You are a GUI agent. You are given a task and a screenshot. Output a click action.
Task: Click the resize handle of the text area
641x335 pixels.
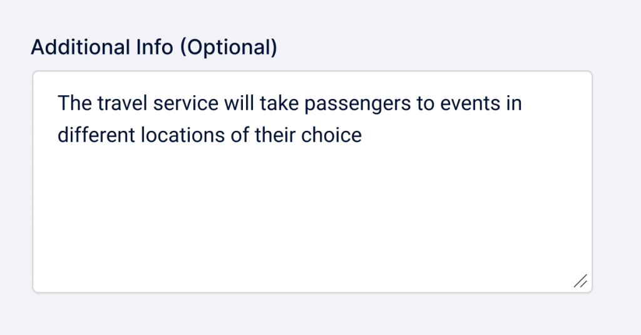point(580,281)
